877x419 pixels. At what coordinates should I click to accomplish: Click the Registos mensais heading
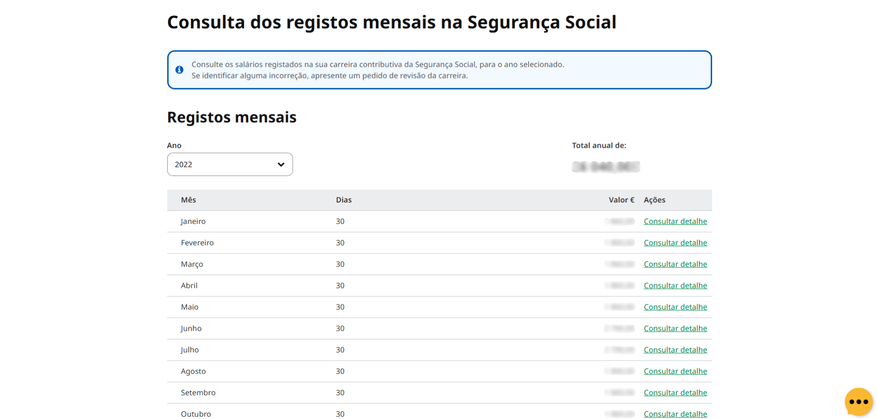[x=232, y=117]
